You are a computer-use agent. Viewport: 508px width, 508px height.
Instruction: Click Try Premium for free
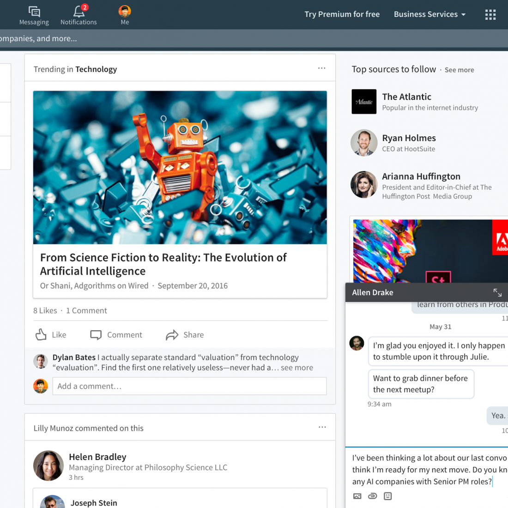tap(342, 14)
